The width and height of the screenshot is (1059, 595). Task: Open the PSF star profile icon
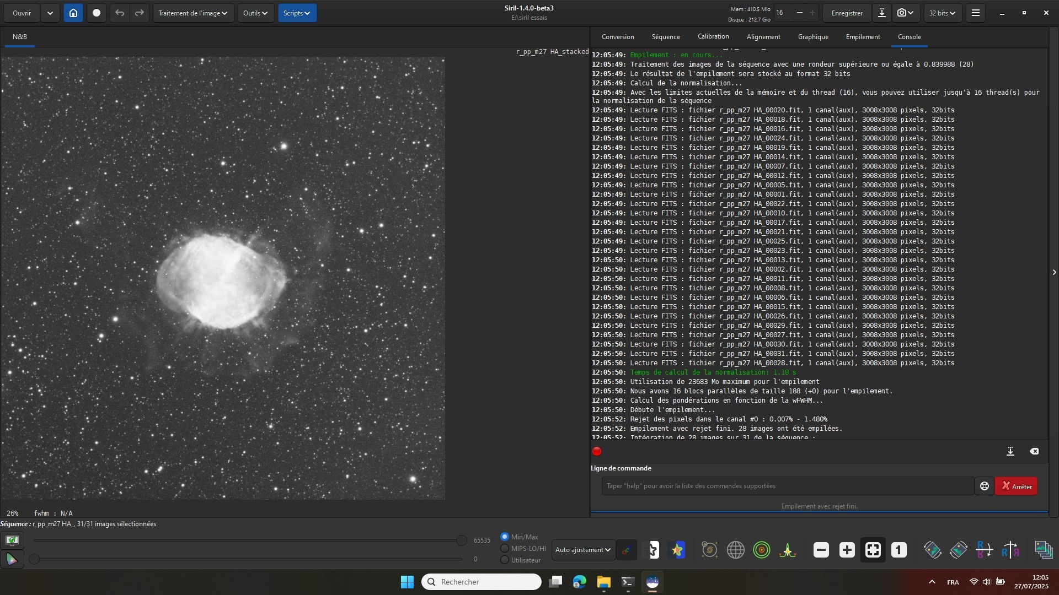click(788, 550)
